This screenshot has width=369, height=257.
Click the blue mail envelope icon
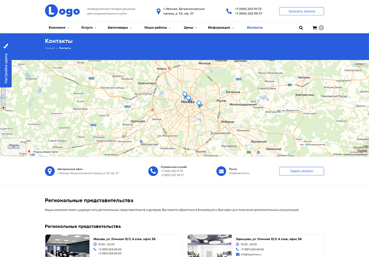coord(221,171)
